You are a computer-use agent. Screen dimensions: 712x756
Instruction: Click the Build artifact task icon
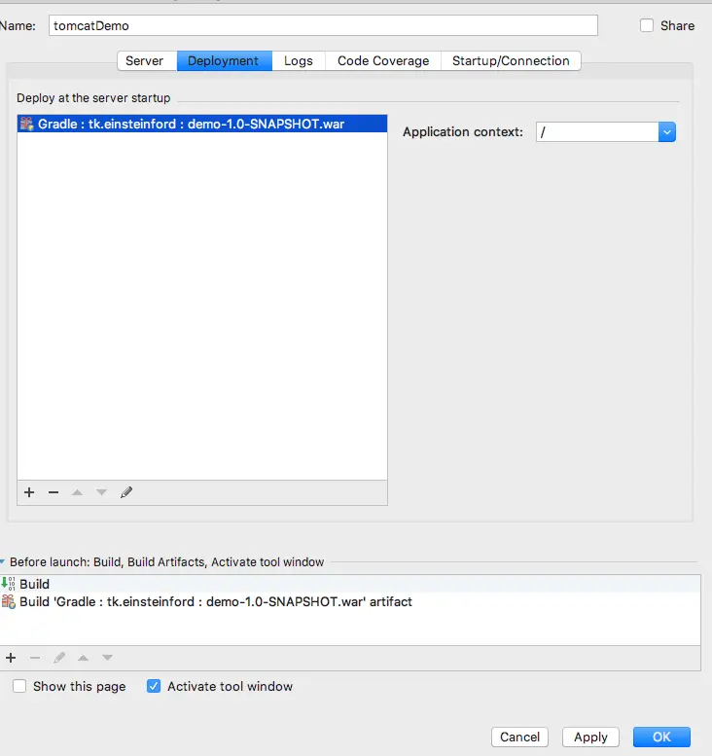(8, 601)
